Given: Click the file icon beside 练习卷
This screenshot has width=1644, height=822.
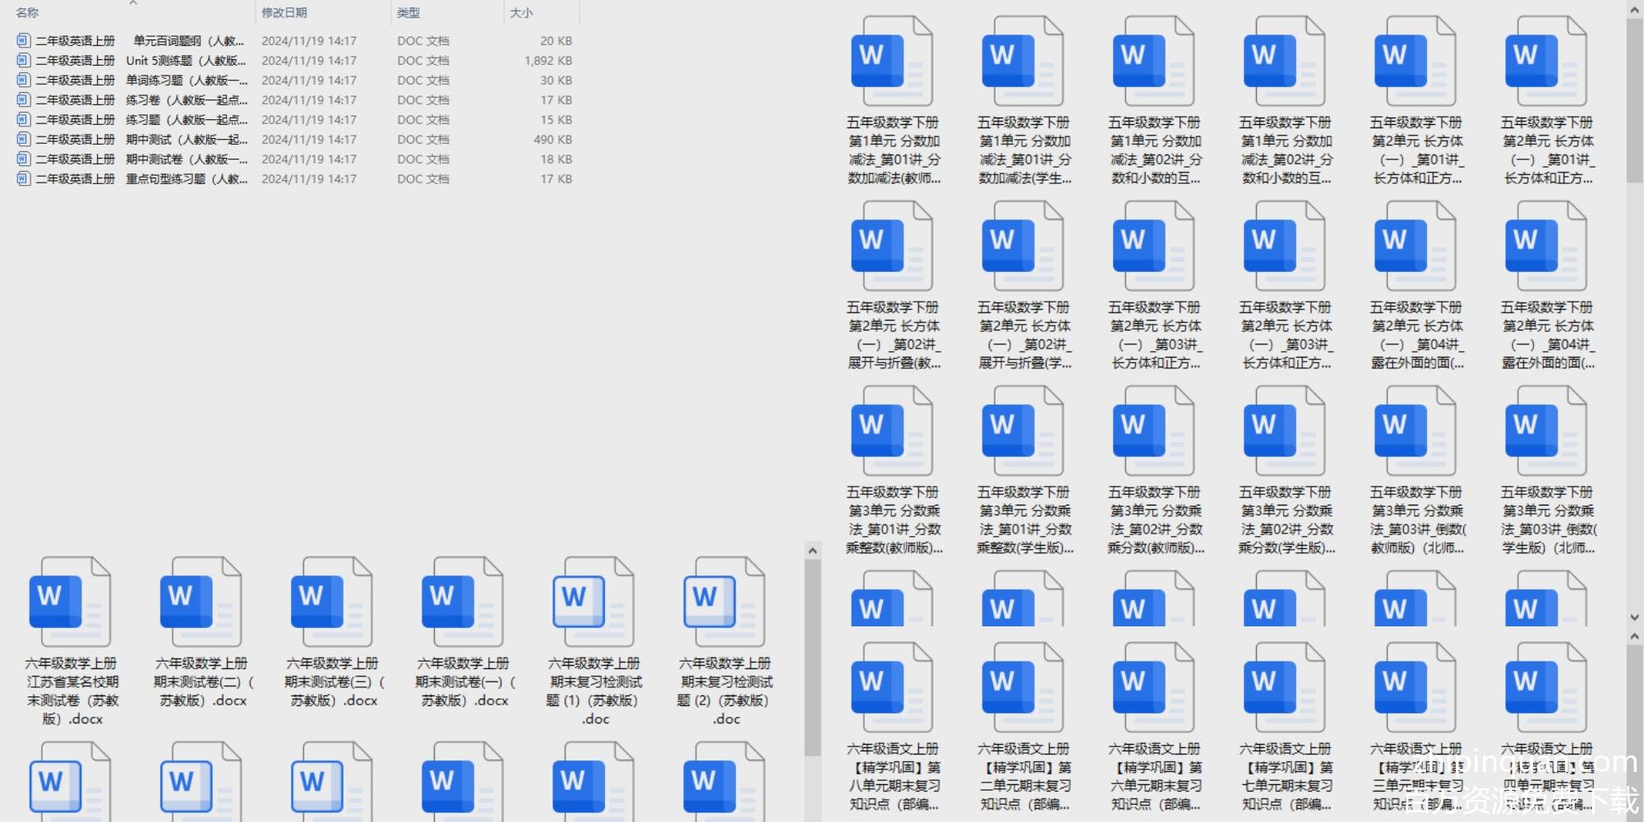Looking at the screenshot, I should tap(24, 99).
